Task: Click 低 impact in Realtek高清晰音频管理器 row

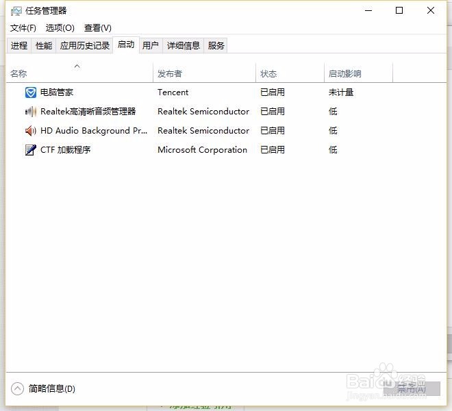Action: [x=333, y=112]
